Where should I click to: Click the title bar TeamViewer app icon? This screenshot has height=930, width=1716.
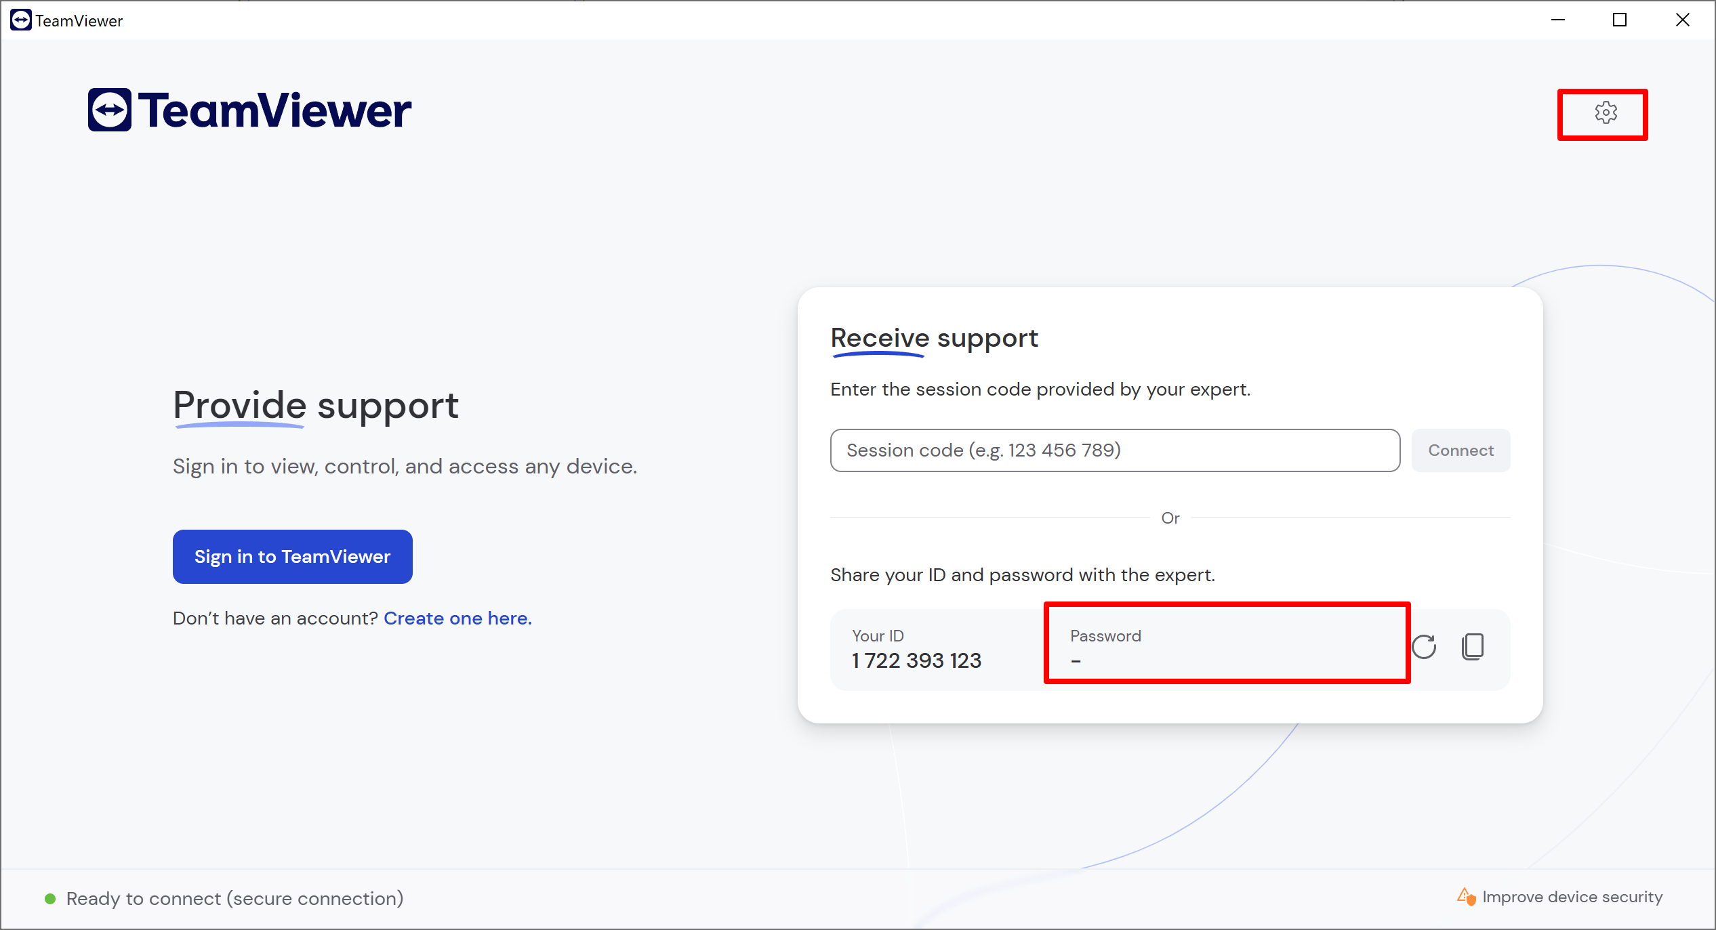20,20
